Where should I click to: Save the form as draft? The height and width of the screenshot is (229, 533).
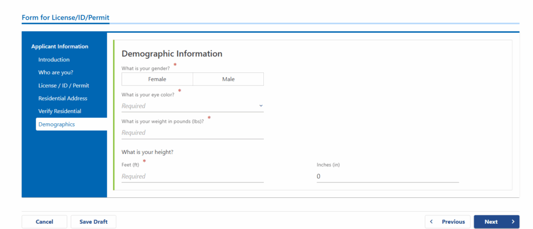[94, 222]
